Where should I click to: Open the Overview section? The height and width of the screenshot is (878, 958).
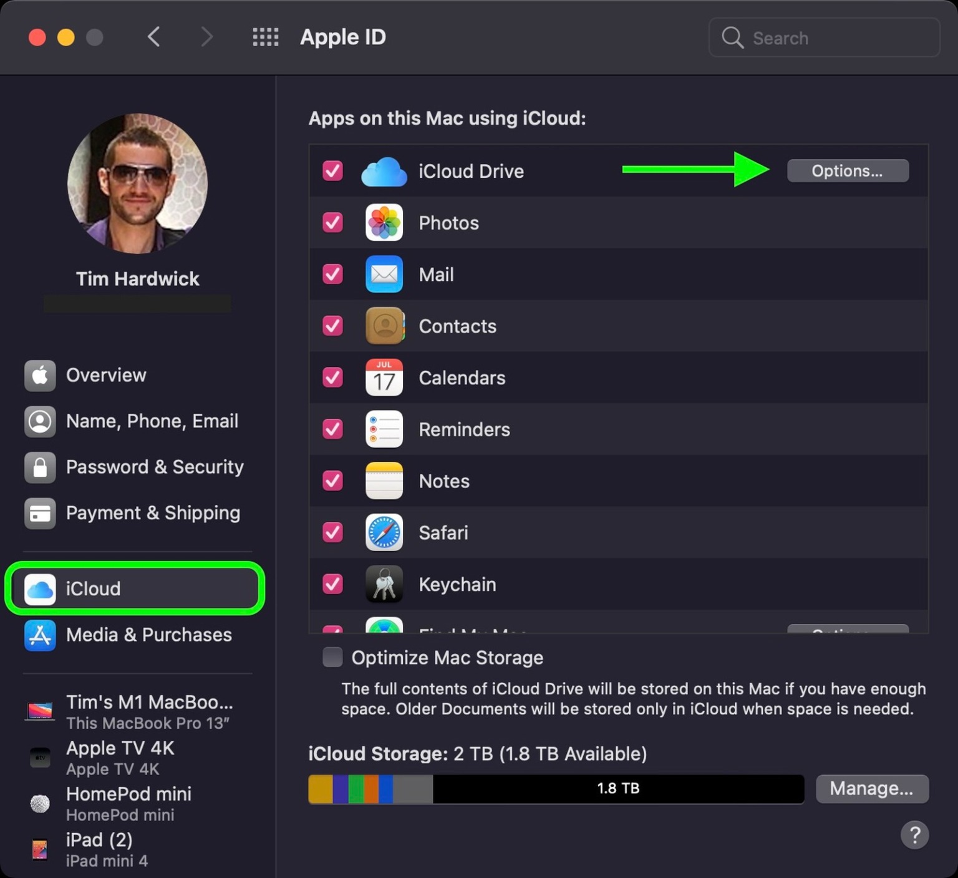pyautogui.click(x=137, y=375)
